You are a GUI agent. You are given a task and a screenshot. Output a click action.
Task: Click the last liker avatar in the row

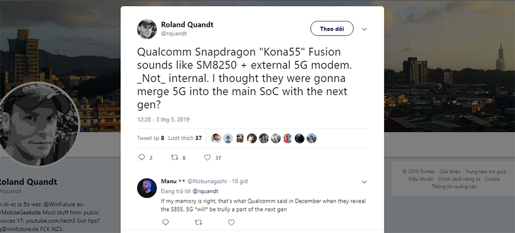[311, 138]
